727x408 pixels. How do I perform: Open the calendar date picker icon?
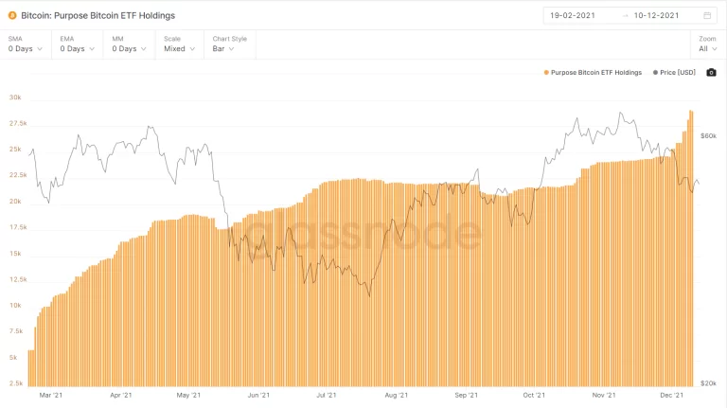pyautogui.click(x=707, y=15)
